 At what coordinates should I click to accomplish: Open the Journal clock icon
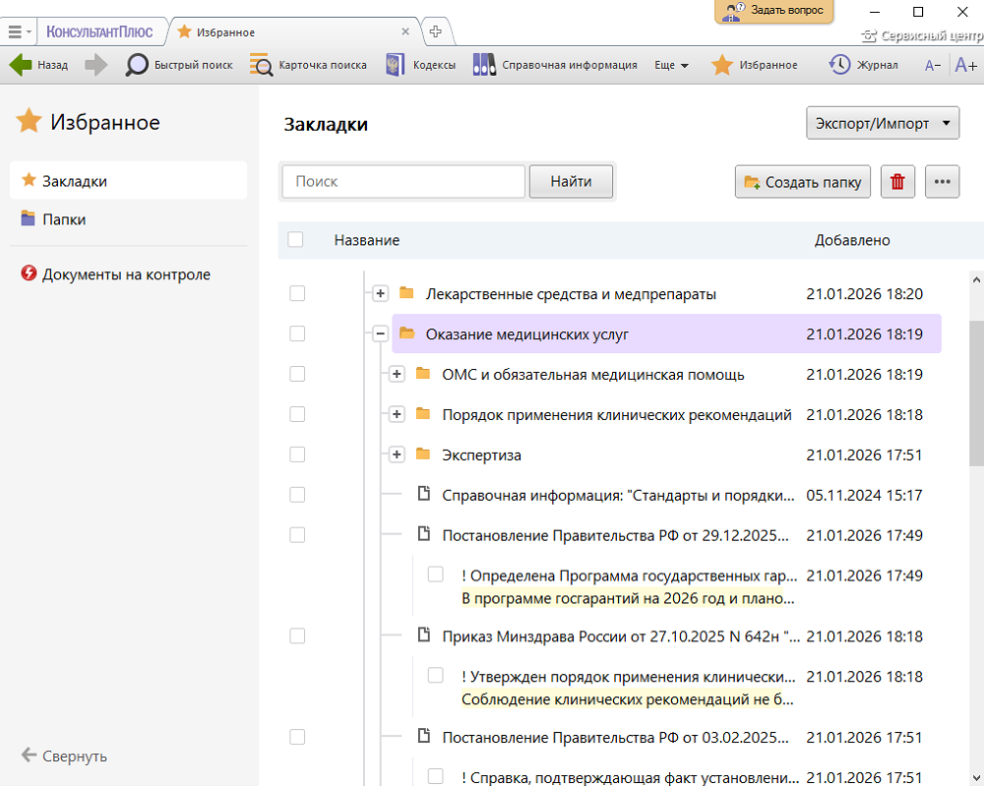(839, 65)
